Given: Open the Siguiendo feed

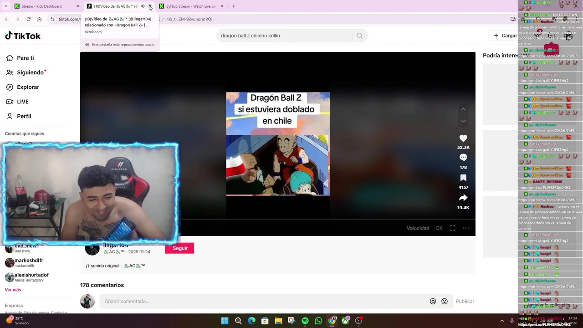Looking at the screenshot, I should pyautogui.click(x=26, y=72).
